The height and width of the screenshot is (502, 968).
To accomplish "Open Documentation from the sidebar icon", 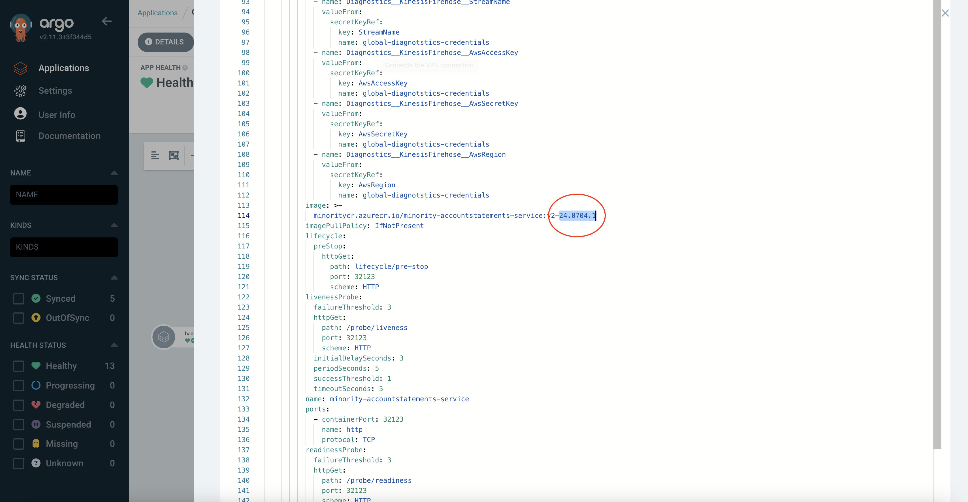I will click(x=20, y=136).
